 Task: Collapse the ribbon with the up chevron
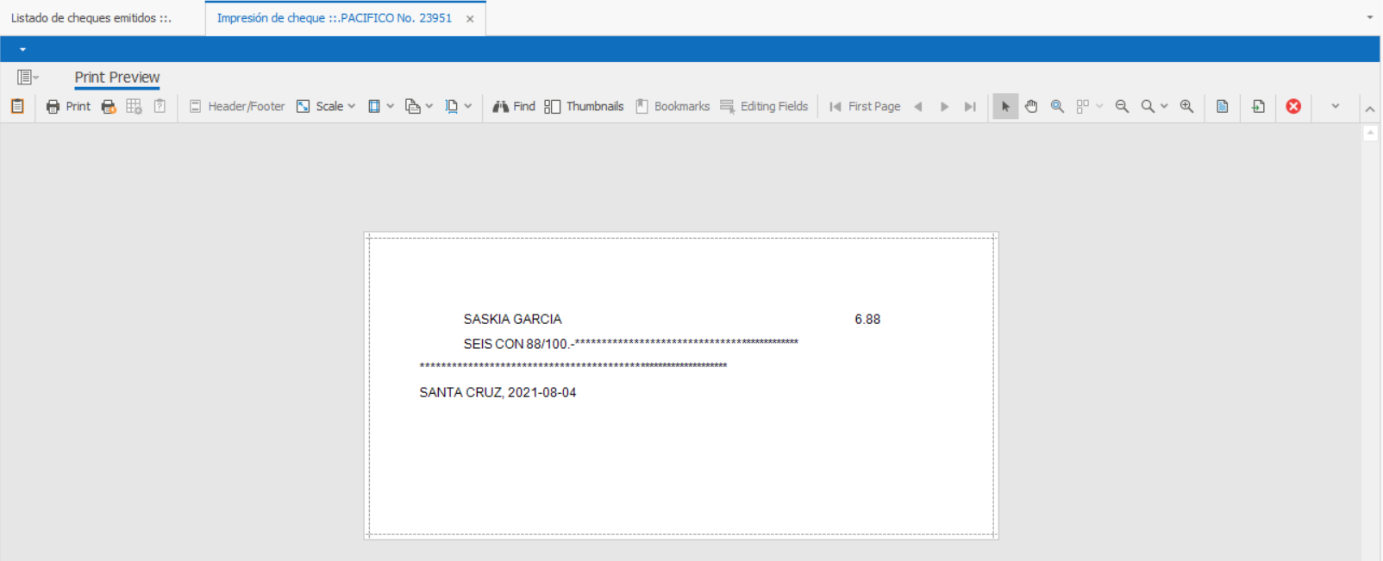[x=1369, y=109]
